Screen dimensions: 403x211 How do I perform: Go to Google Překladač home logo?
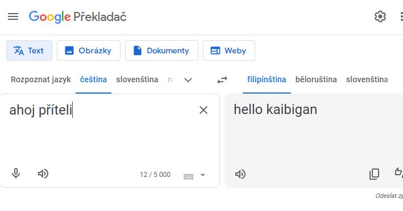tap(78, 17)
